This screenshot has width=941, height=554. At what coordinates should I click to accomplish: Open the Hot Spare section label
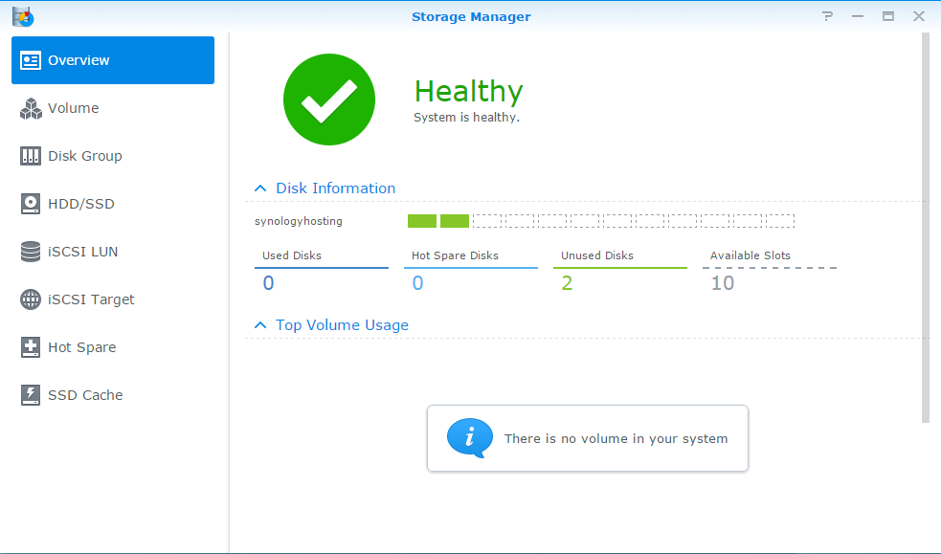tap(82, 347)
